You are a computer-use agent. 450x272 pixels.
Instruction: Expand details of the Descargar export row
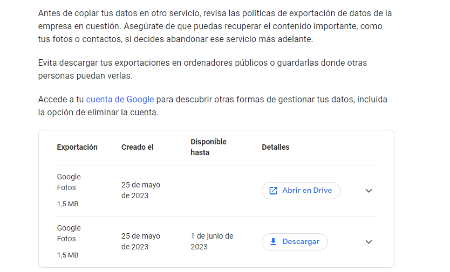(369, 242)
